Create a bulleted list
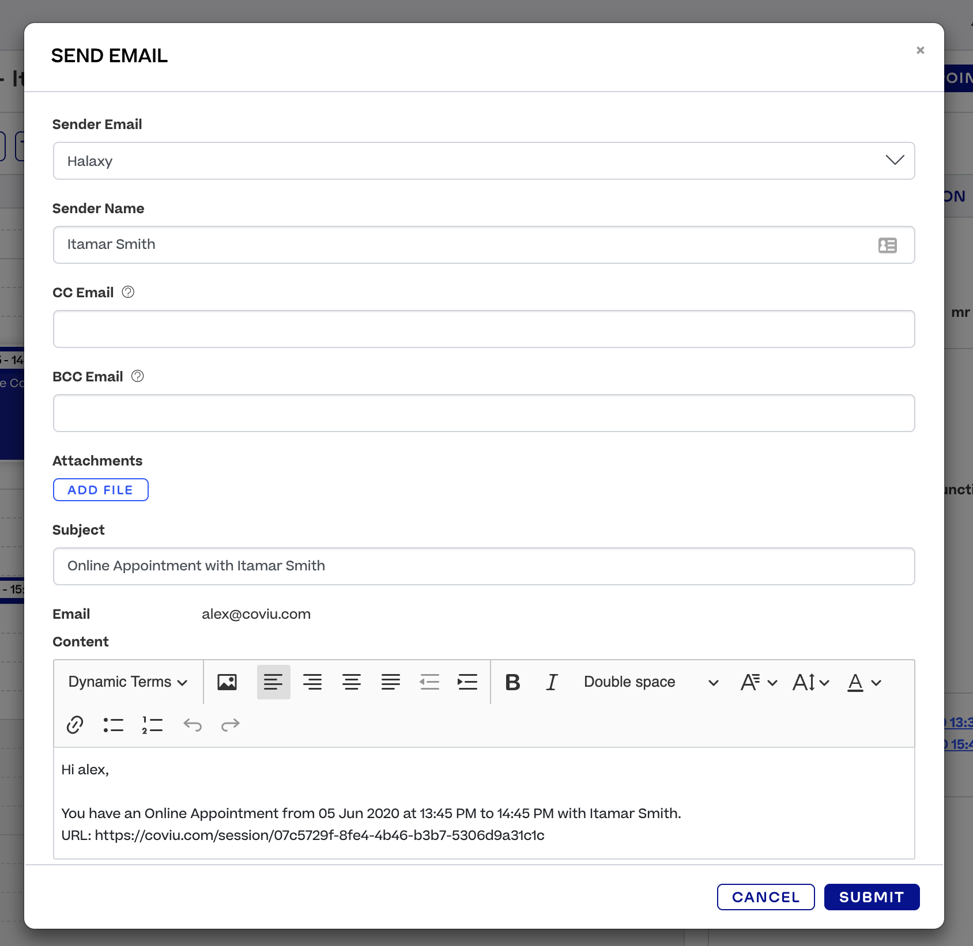This screenshot has width=973, height=946. tap(113, 725)
